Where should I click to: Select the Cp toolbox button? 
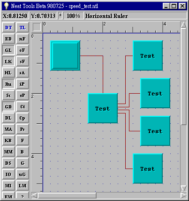point(23,118)
